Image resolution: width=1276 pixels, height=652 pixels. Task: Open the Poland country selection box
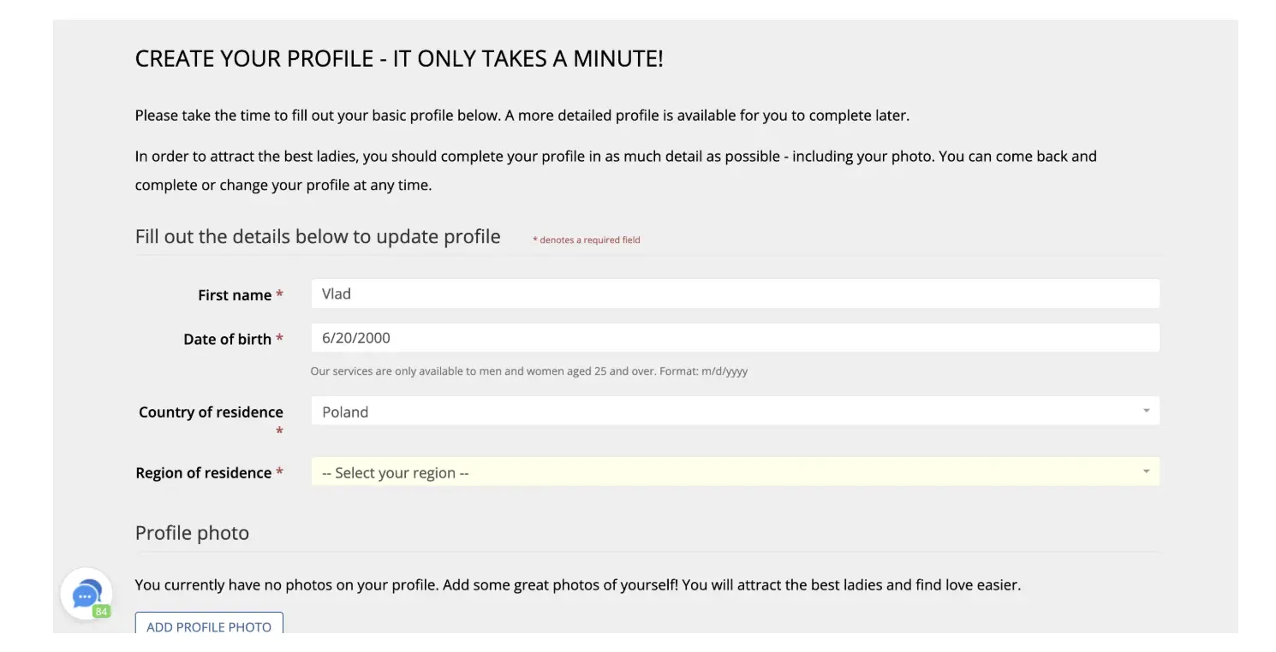tap(735, 411)
